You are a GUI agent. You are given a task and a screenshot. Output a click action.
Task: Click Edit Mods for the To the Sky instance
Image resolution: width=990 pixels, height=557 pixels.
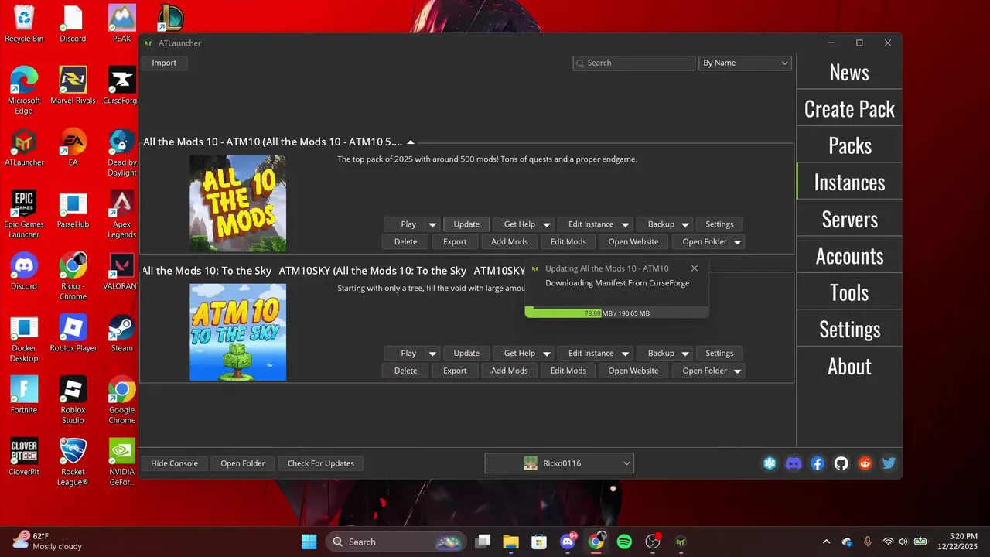coord(568,371)
